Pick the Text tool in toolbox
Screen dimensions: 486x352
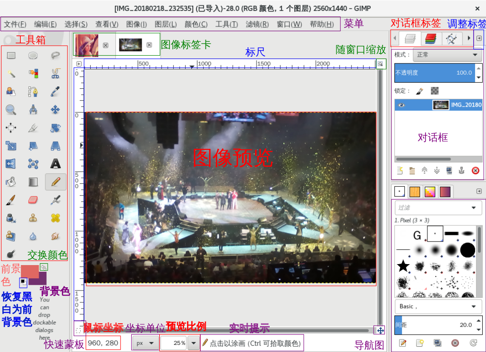coord(55,163)
